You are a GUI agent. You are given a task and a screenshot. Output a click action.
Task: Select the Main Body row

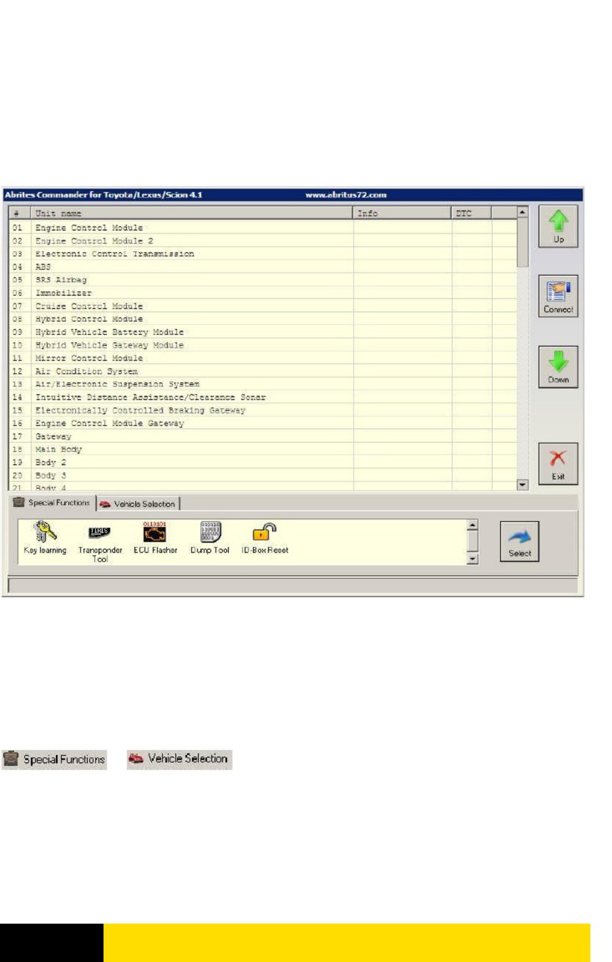pos(263,449)
